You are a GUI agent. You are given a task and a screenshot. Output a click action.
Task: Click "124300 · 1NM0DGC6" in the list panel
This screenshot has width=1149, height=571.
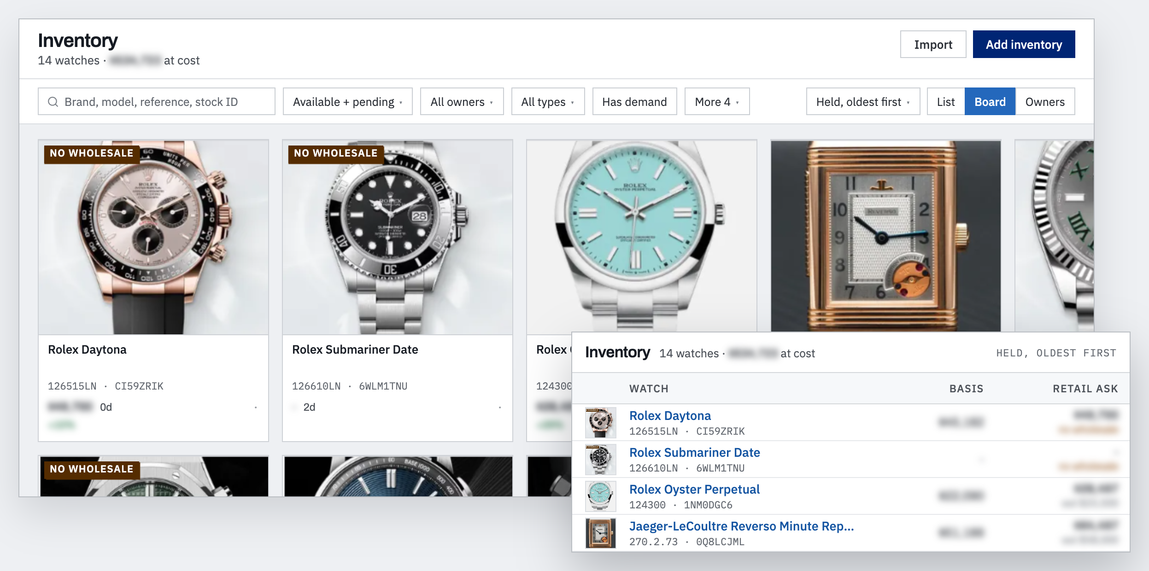click(680, 505)
